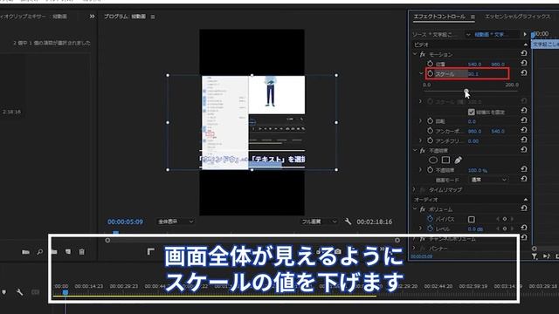Click the filter properties funnel icon
Viewport: 559px width, 314px height.
pyautogui.click(x=535, y=256)
